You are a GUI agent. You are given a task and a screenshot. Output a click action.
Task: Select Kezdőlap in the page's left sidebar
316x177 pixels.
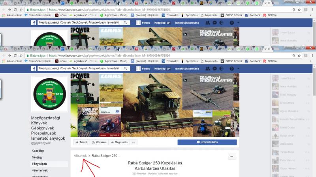(38, 151)
